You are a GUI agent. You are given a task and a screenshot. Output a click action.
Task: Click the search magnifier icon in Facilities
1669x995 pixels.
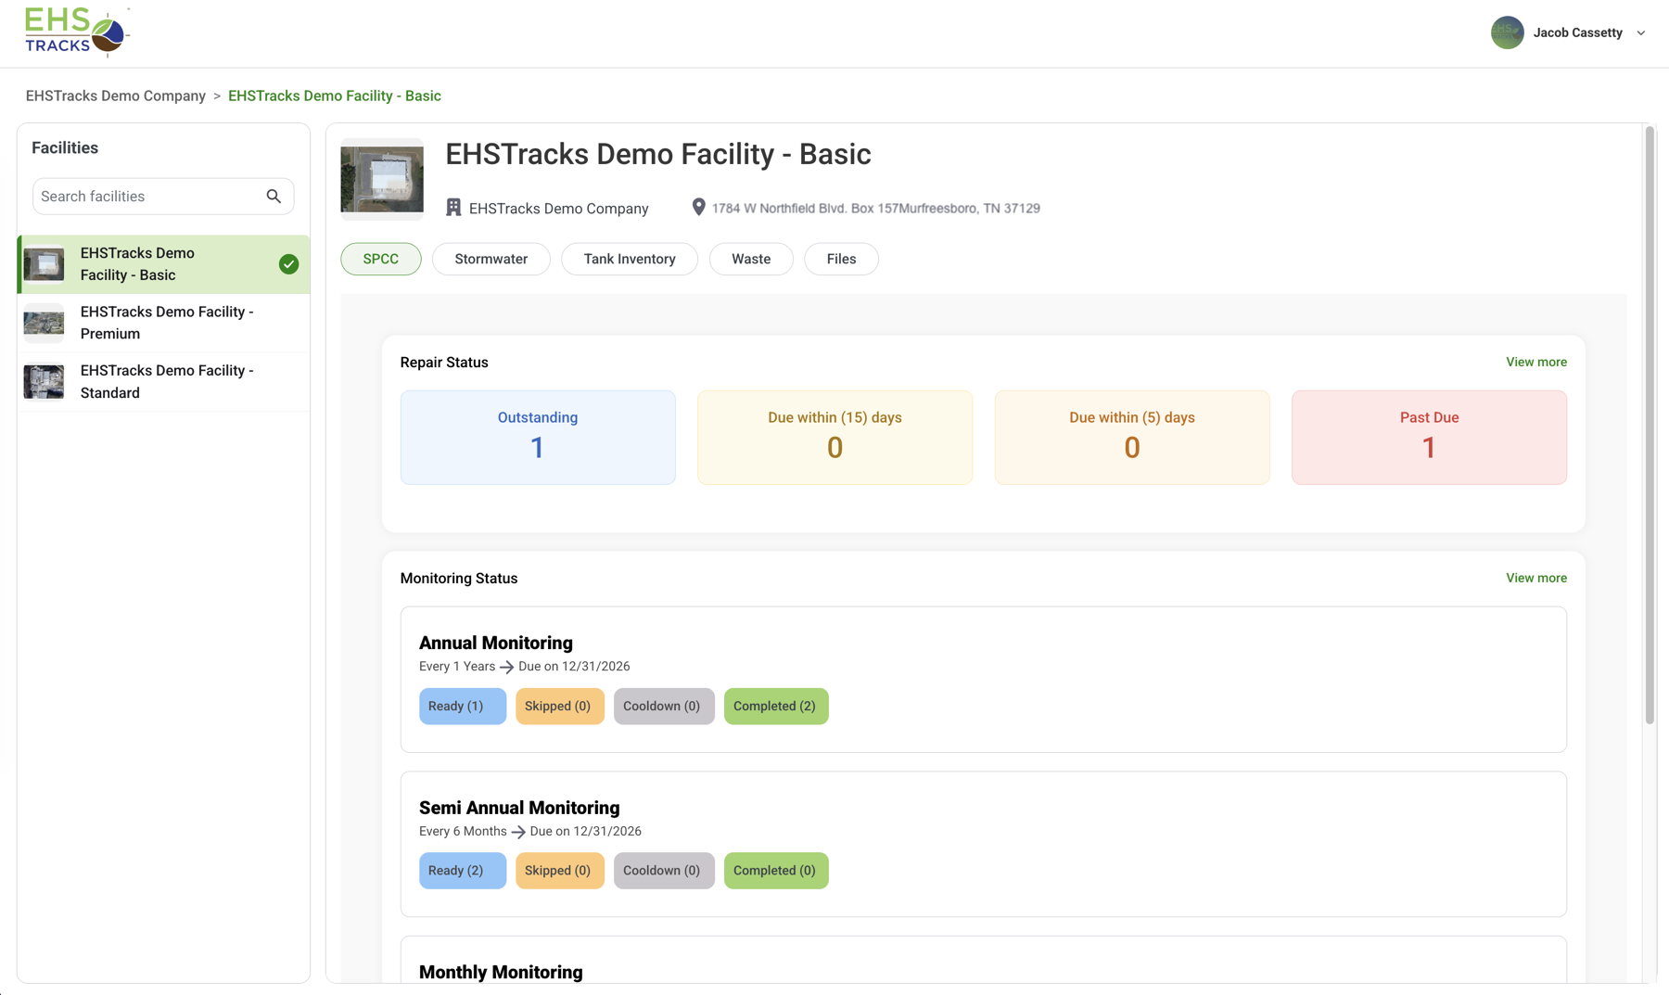pos(274,197)
